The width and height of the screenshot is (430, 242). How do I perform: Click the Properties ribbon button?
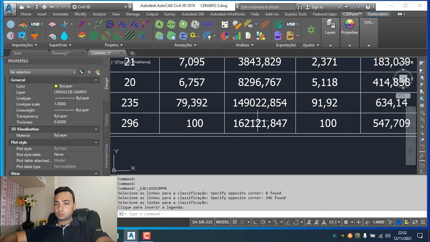point(349,28)
